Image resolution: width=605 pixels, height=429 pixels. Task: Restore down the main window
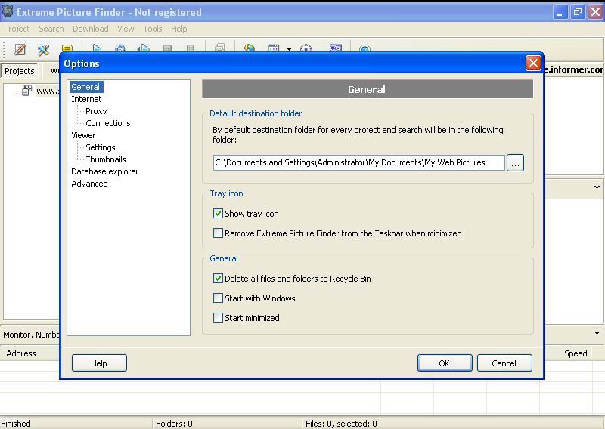(578, 12)
